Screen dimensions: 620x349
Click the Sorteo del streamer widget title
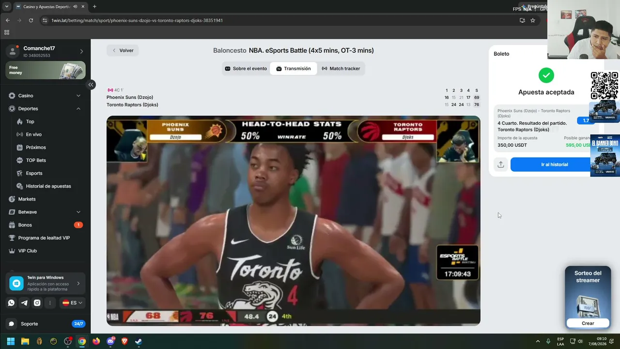(x=588, y=277)
